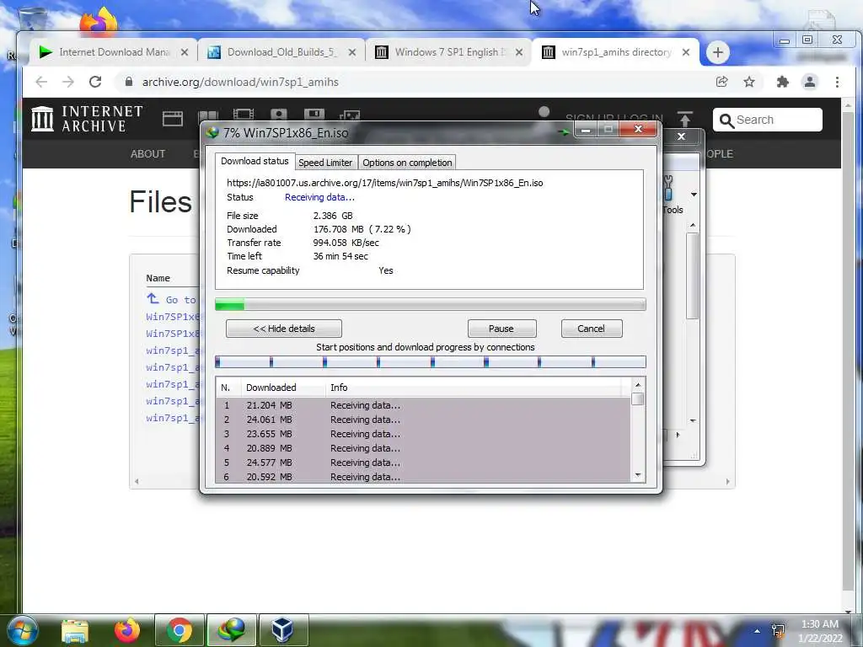The image size is (863, 647).
Task: Close the win7sp1_amihs directory tab
Action: tap(686, 52)
